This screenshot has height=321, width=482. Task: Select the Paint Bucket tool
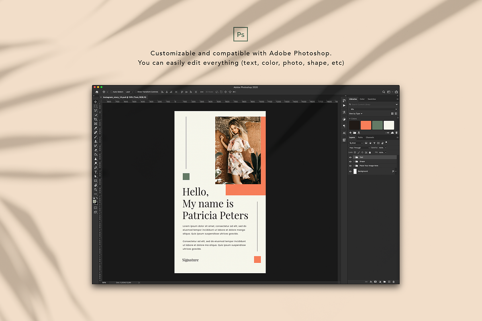tap(96, 154)
